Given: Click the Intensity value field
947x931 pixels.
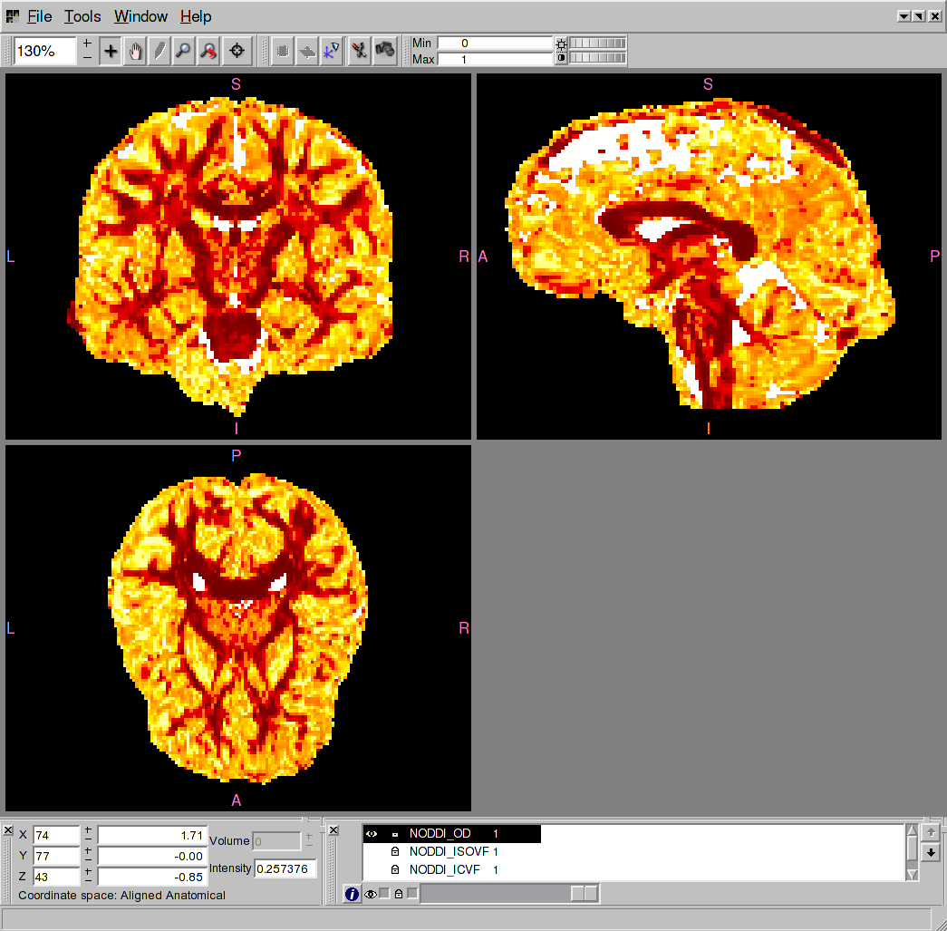Looking at the screenshot, I should pos(285,868).
